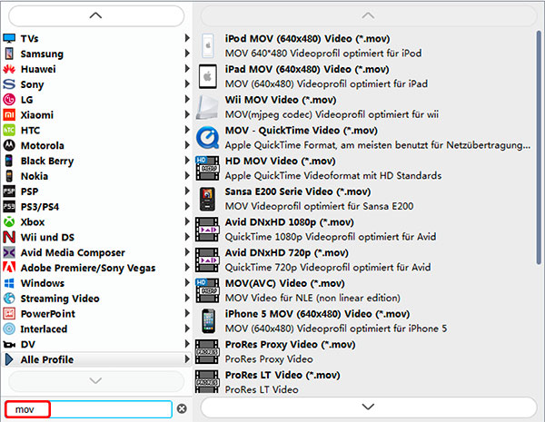The image size is (545, 422).
Task: Expand the PSP submenu arrow
Action: pos(187,191)
